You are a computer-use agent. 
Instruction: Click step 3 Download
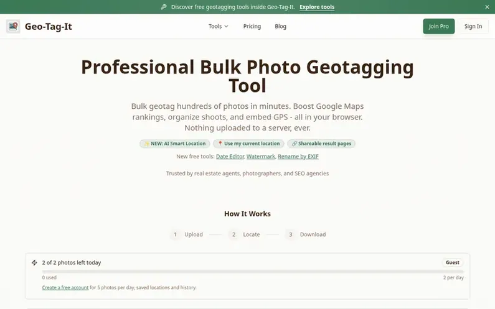[306, 234]
